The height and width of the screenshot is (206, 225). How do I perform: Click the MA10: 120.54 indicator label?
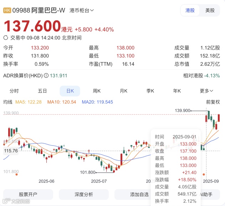(x=62, y=102)
